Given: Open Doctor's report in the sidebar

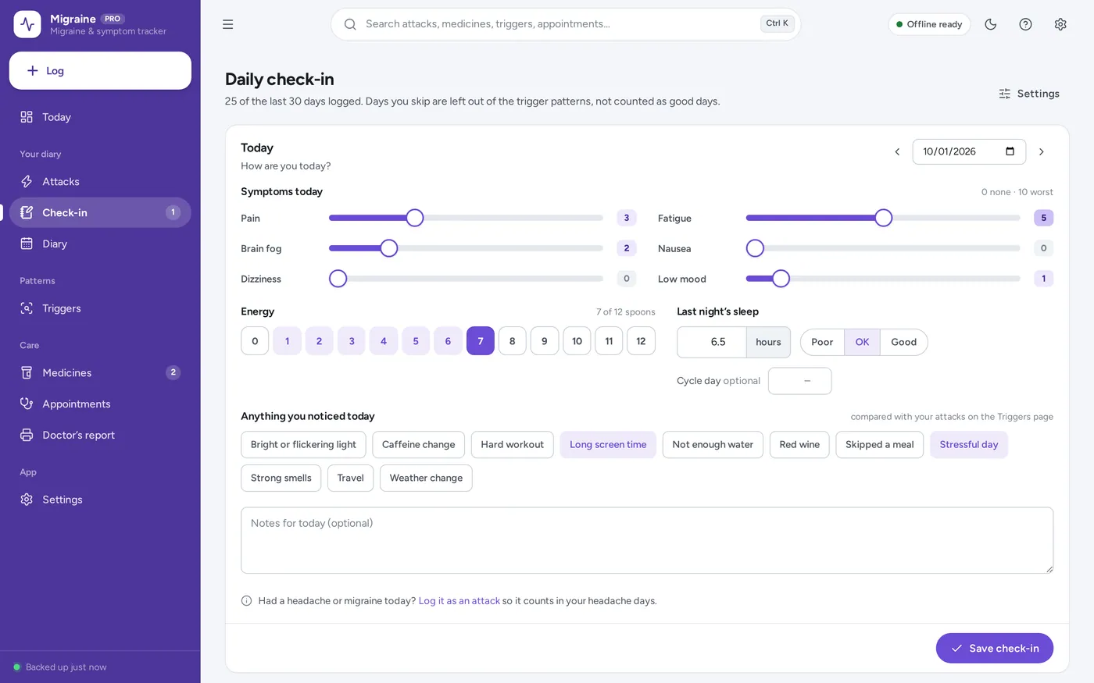Looking at the screenshot, I should click(100, 436).
